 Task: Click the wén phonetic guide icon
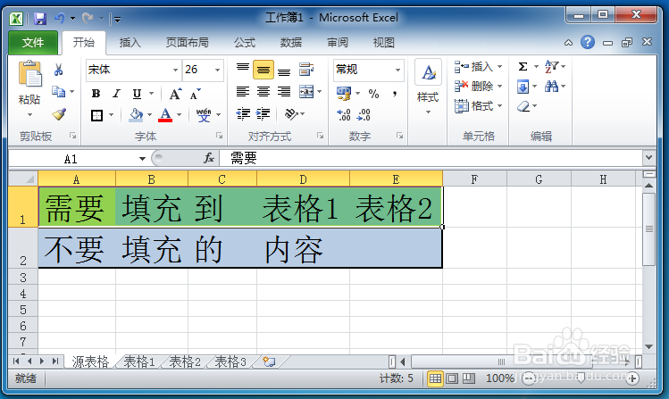[x=204, y=114]
